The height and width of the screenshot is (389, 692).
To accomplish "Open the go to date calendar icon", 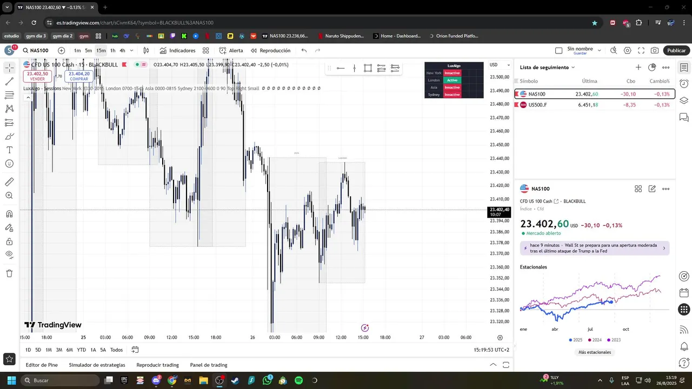I will point(135,350).
